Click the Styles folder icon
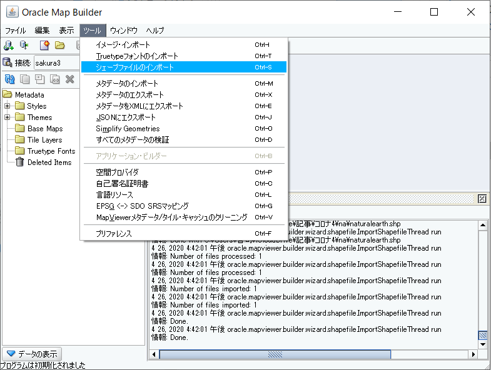 coord(20,106)
